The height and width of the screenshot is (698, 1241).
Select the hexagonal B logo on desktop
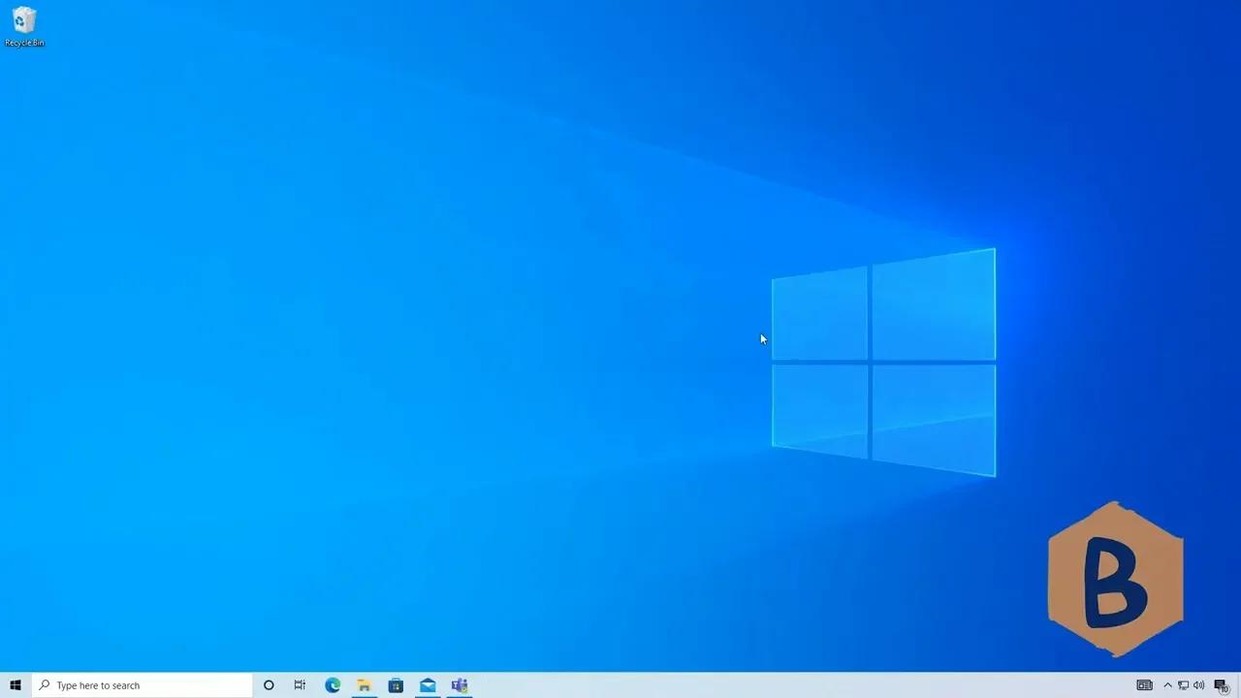1115,579
